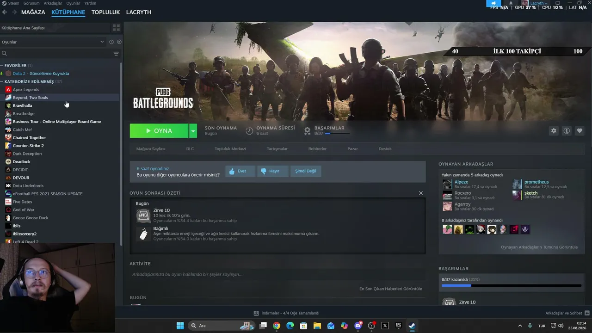Click Alpezx friend avatar
The image size is (592, 333).
pos(447,184)
